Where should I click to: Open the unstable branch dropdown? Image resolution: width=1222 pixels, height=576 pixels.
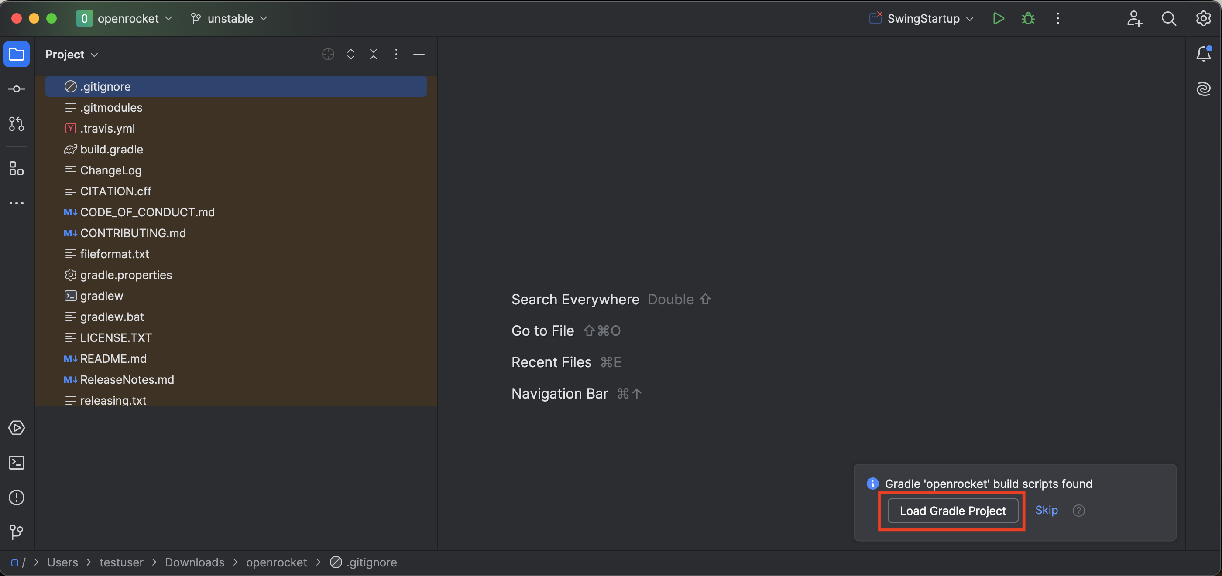(230, 18)
